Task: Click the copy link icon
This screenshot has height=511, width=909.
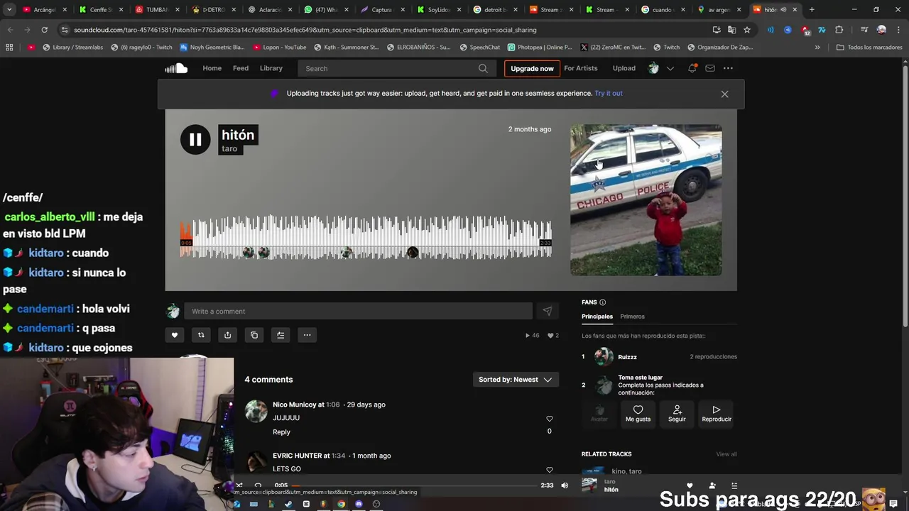Action: coord(254,335)
